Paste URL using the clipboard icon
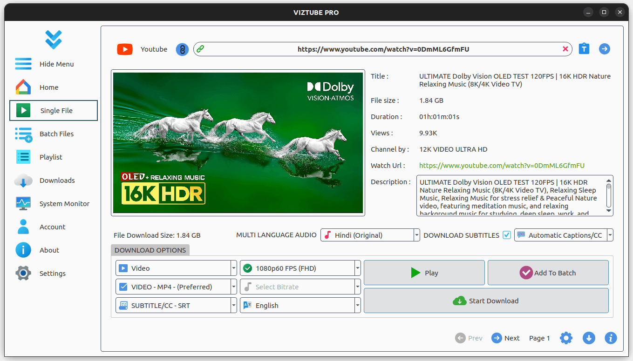 (584, 49)
